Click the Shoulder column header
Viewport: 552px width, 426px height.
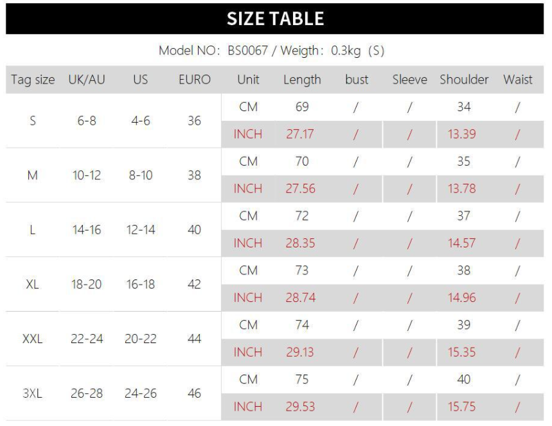[x=464, y=80]
